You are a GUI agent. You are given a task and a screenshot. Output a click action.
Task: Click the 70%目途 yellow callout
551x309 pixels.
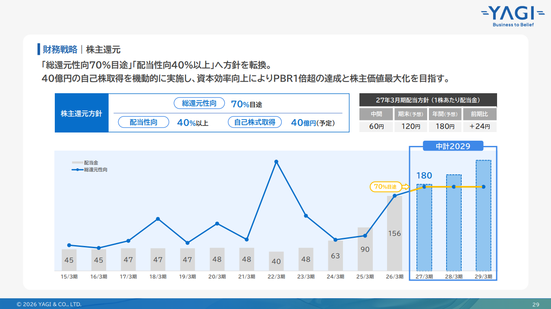[385, 187]
